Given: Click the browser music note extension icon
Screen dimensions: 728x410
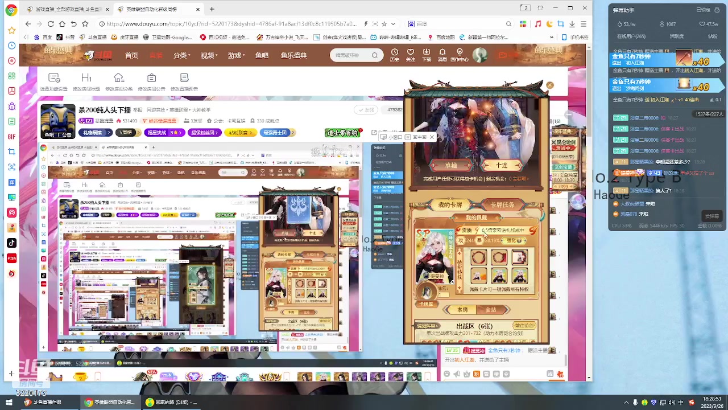Looking at the screenshot, I should (538, 24).
